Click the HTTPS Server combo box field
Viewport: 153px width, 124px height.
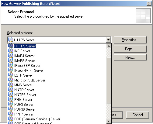click(59, 40)
